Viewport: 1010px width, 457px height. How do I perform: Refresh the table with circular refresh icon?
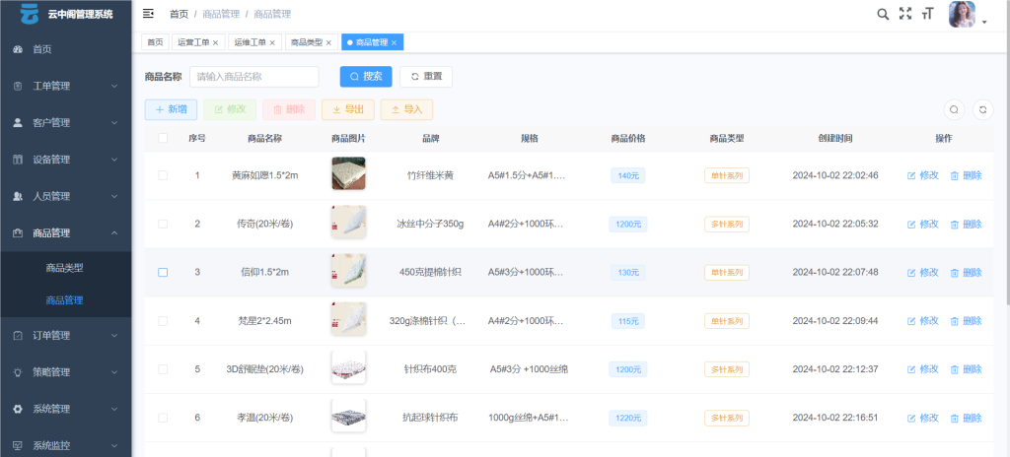pyautogui.click(x=981, y=109)
